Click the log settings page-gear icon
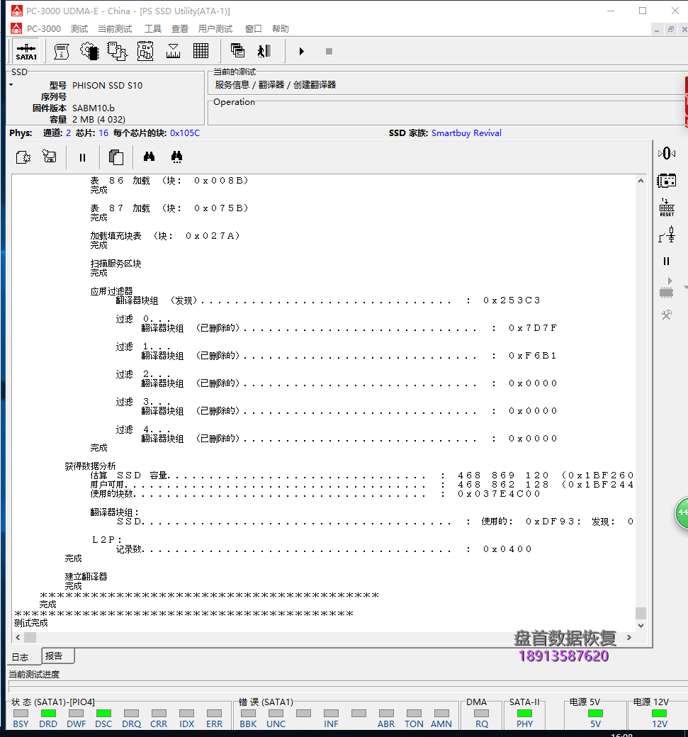 23,157
